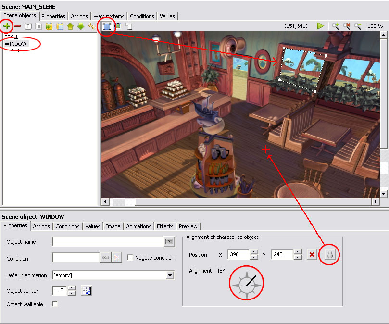Run the scene with the green play button
This screenshot has width=389, height=324.
pos(321,26)
